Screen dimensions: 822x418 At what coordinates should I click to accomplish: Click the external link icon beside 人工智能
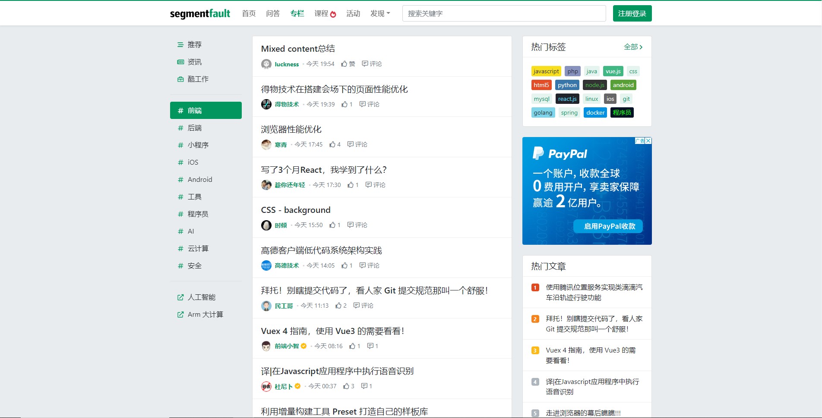(x=180, y=297)
